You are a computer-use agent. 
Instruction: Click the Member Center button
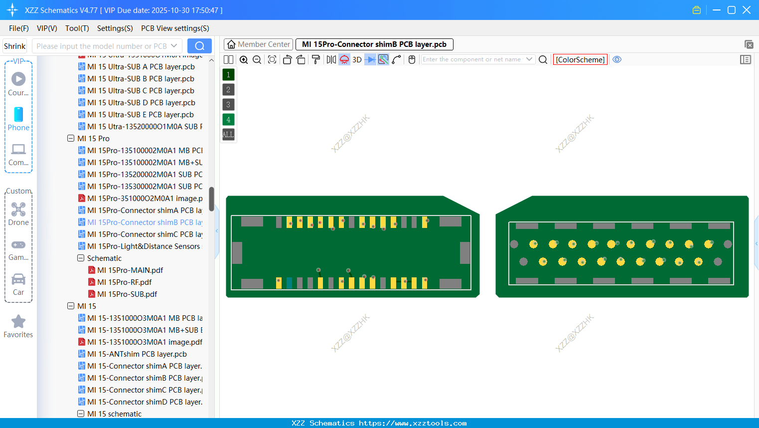click(258, 44)
